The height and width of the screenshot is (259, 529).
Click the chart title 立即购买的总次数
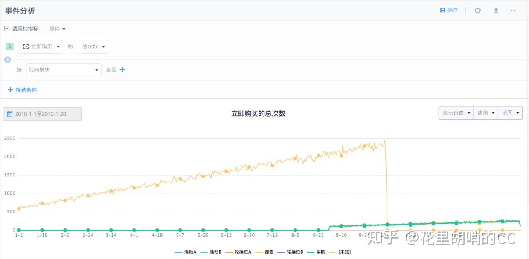[x=258, y=113]
